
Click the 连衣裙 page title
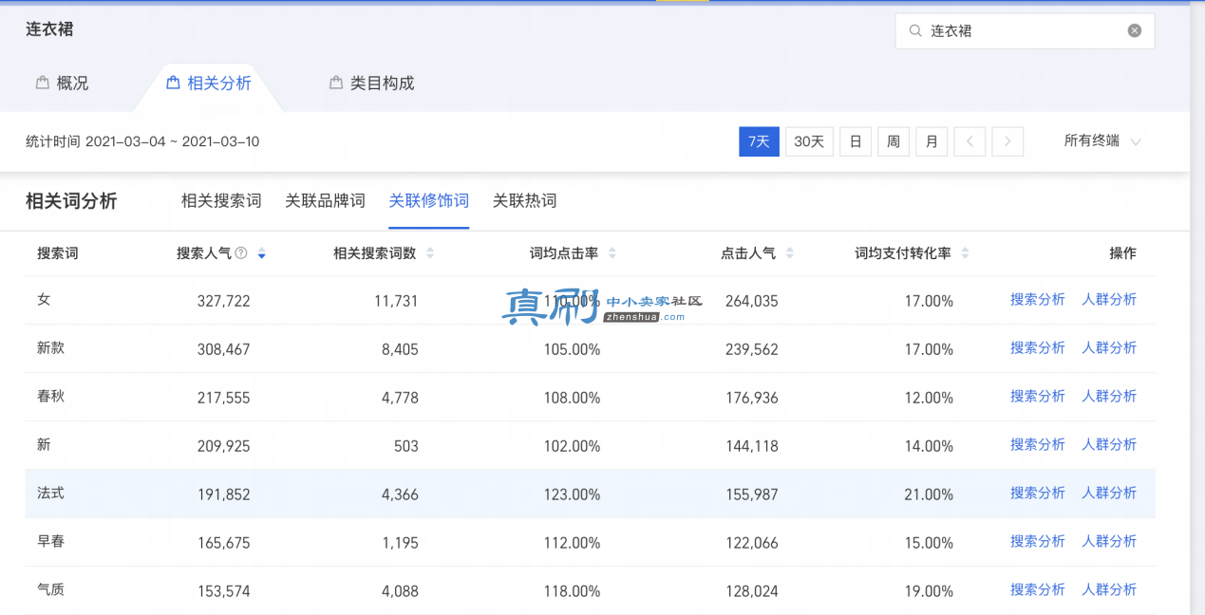(49, 29)
